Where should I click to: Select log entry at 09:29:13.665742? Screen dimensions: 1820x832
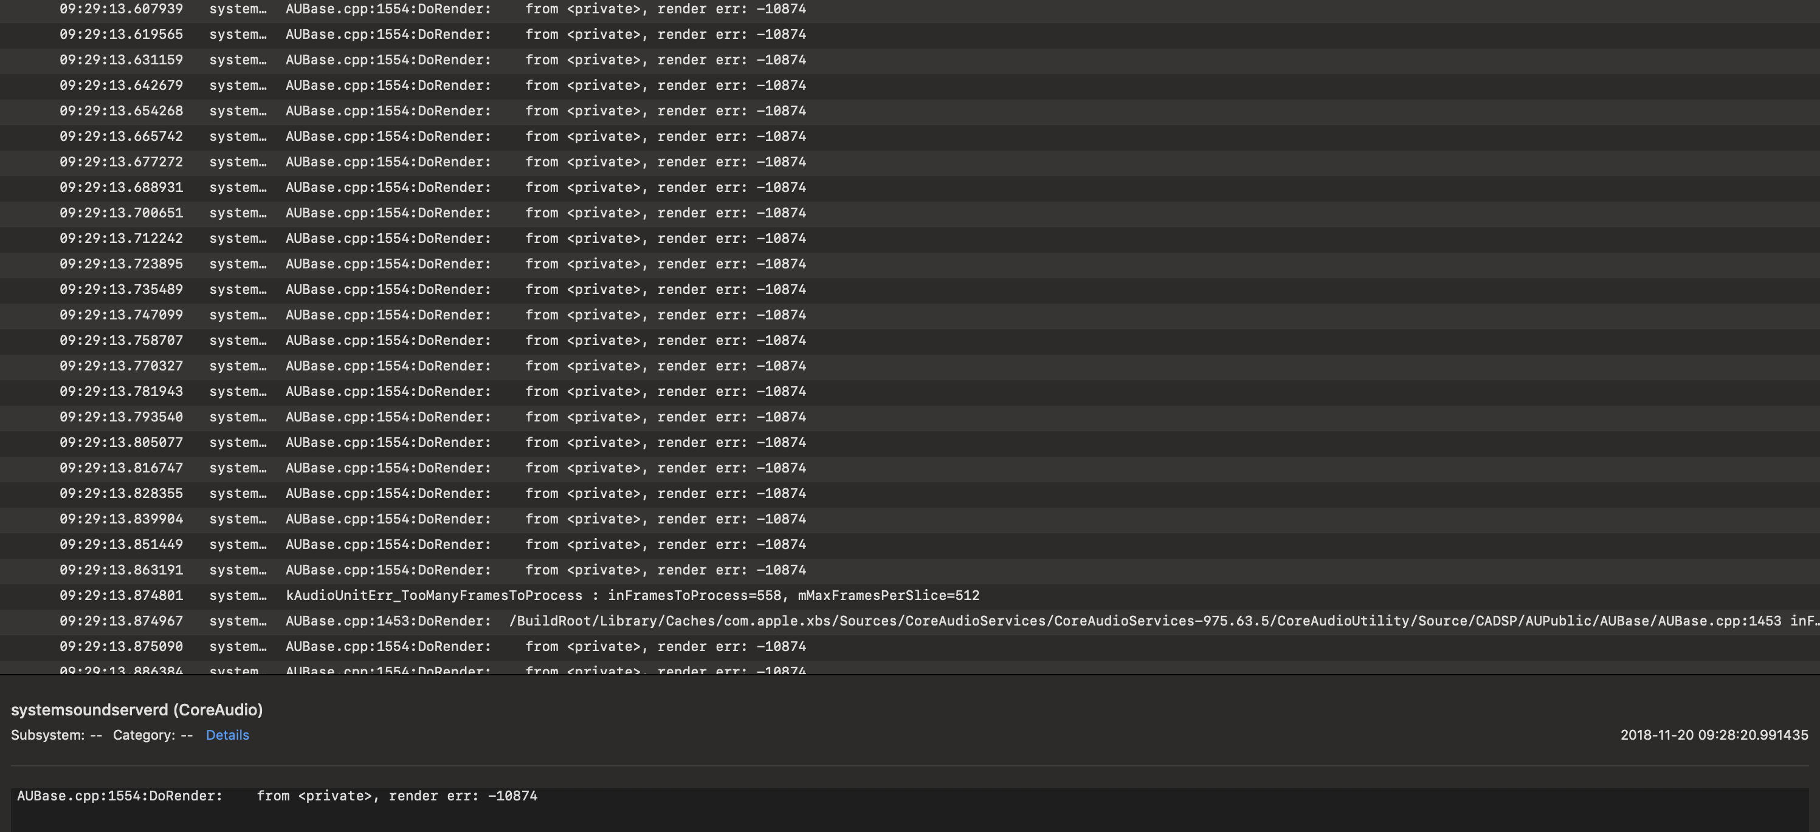(910, 136)
